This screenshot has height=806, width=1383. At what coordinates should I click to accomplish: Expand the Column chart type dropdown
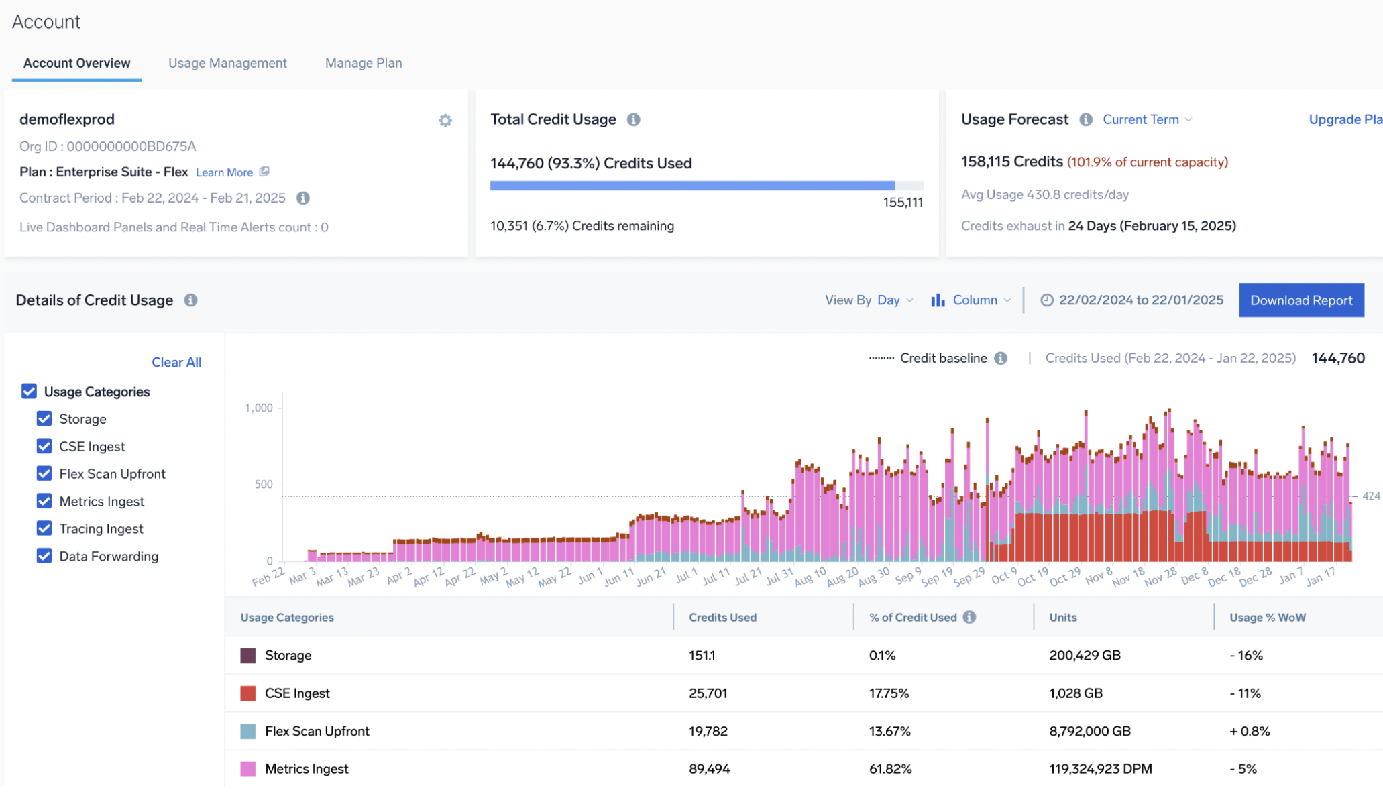980,300
